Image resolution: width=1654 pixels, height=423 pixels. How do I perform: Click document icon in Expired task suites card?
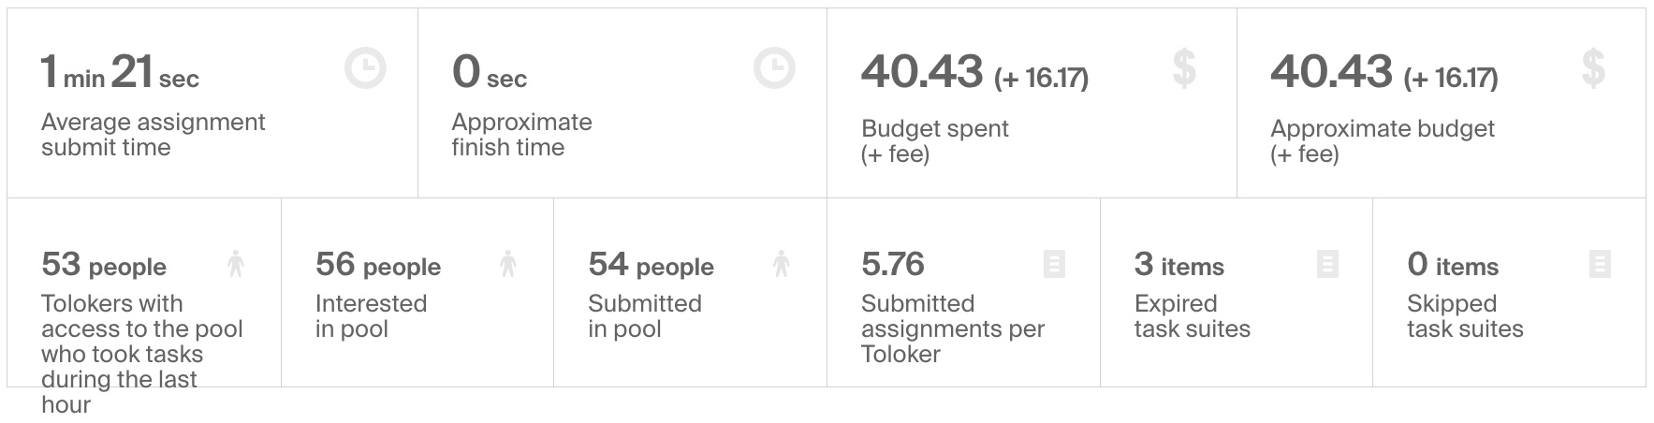[x=1327, y=265]
